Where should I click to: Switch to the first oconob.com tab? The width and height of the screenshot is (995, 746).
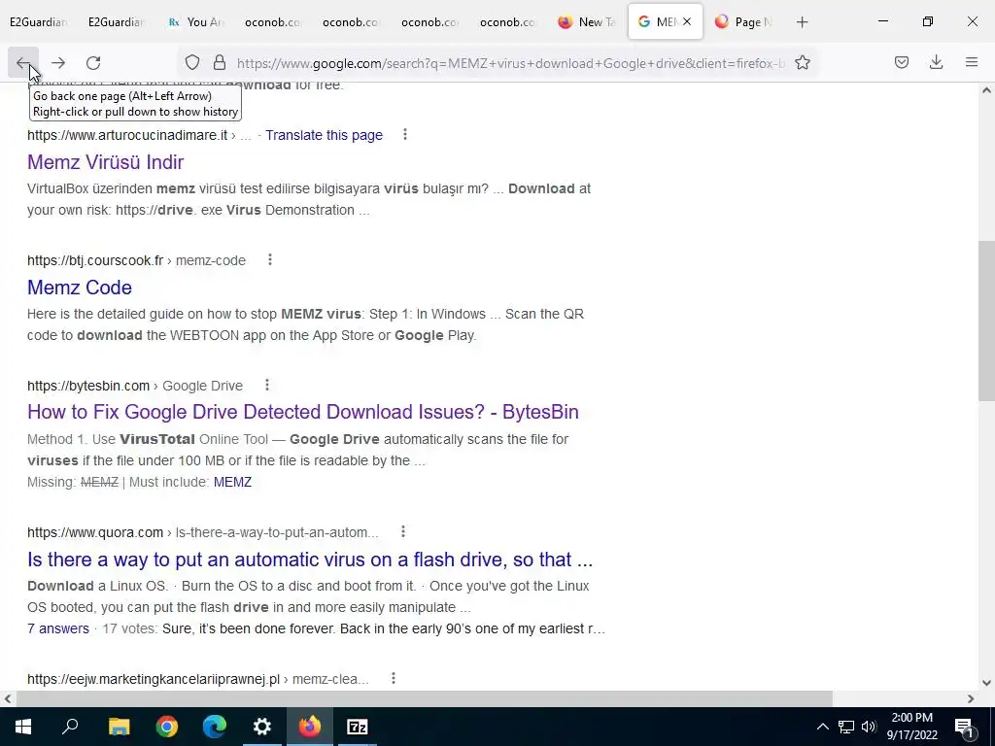point(273,22)
